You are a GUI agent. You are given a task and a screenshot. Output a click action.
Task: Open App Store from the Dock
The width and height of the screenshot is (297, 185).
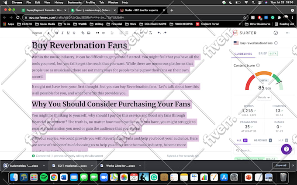pos(224,178)
